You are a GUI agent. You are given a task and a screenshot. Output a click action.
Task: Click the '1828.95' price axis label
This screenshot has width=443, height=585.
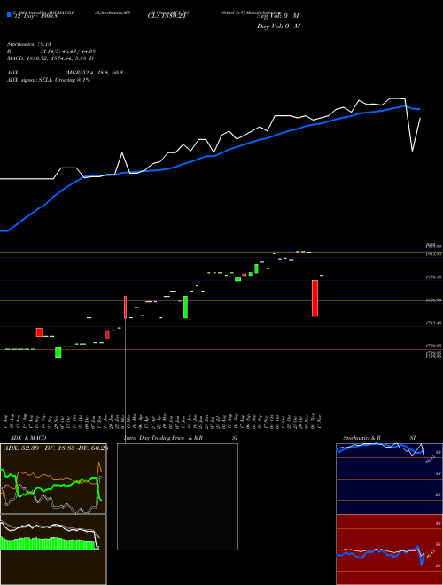coord(433,300)
